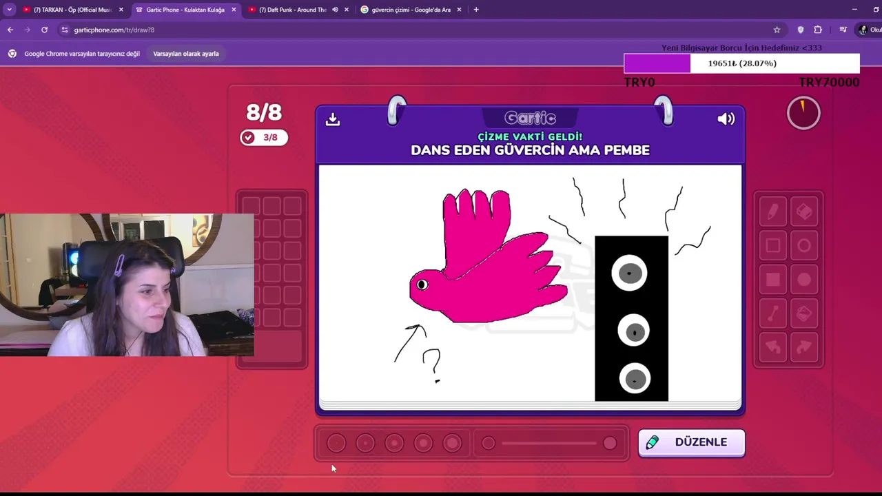
Task: Check the round countdown timer
Action: 803,113
